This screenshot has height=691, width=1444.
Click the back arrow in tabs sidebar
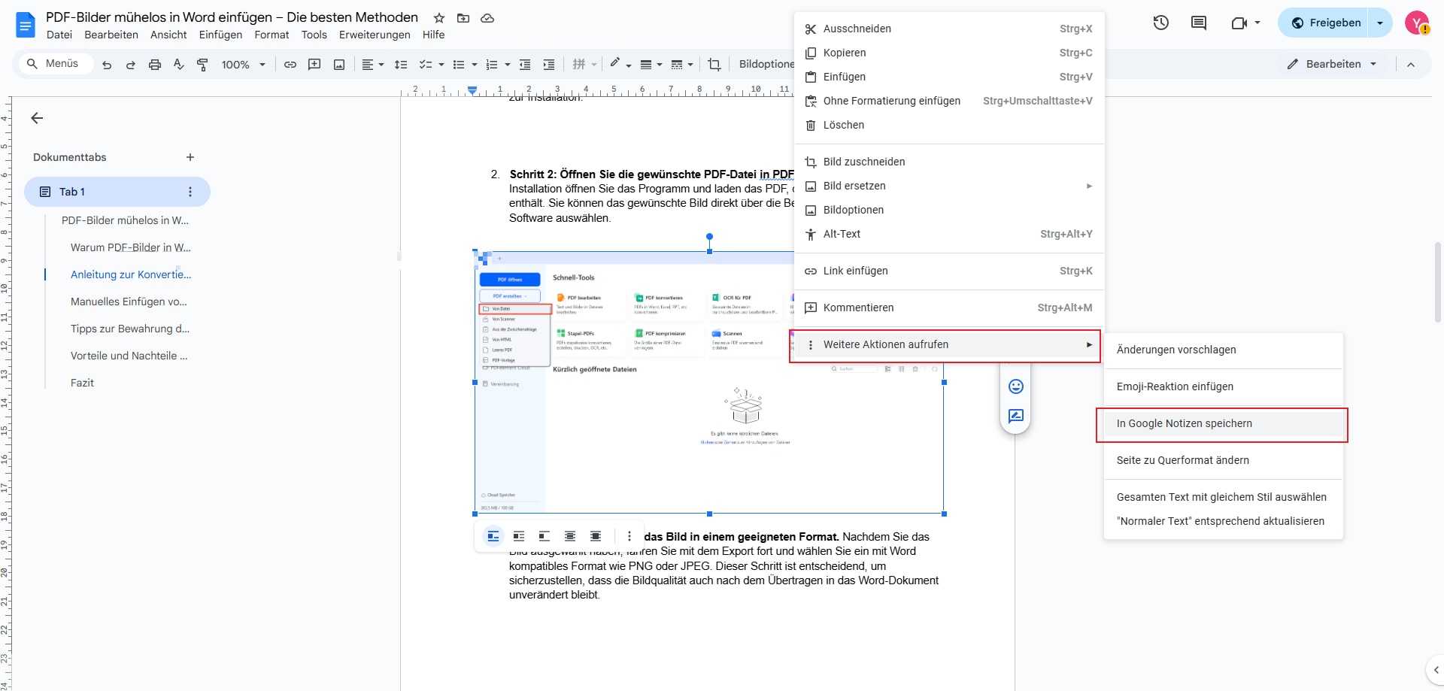(37, 118)
